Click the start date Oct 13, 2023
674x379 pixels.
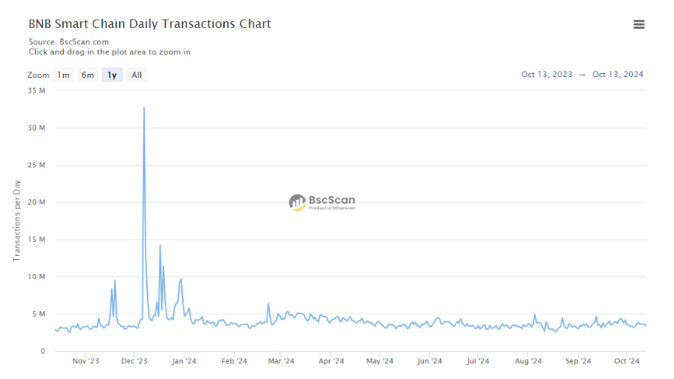pyautogui.click(x=546, y=75)
